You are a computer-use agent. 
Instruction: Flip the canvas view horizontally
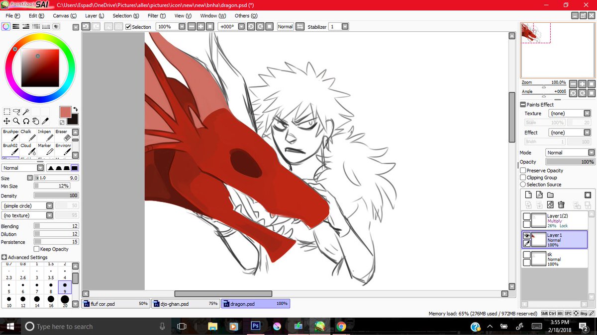click(299, 27)
